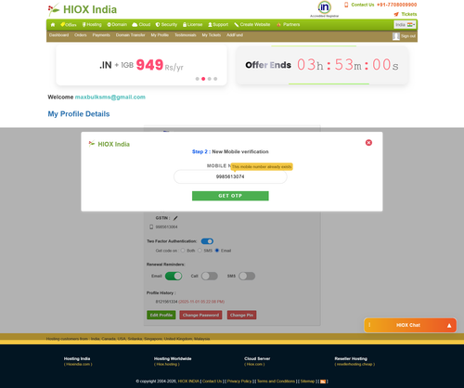Click the HIOX India logo in header

83,9
